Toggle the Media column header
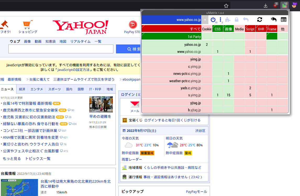This screenshot has width=300, height=196. 239,29
